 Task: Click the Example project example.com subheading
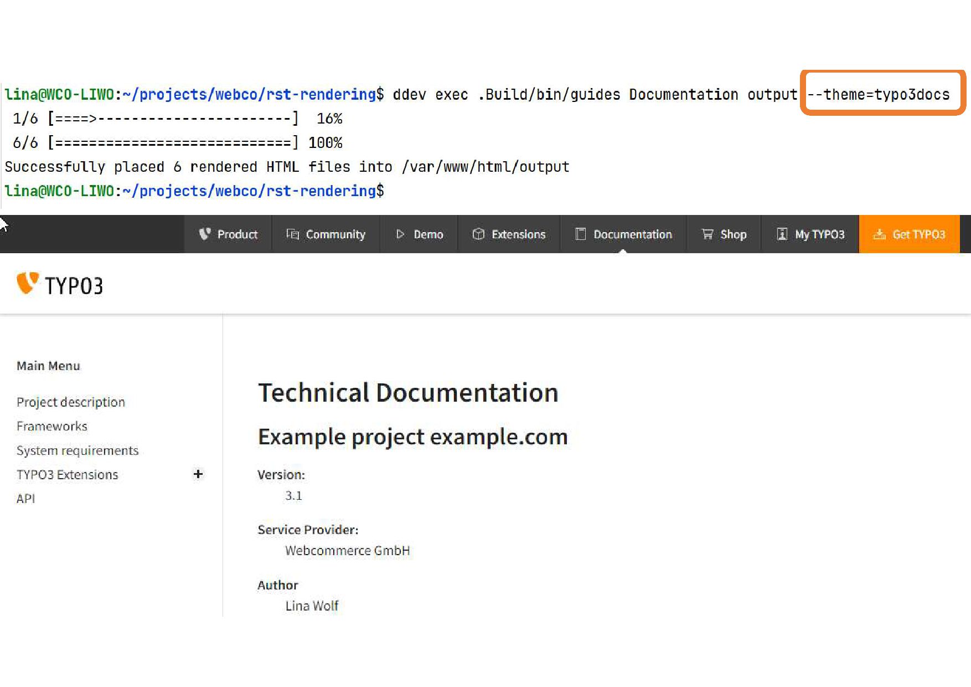(413, 437)
